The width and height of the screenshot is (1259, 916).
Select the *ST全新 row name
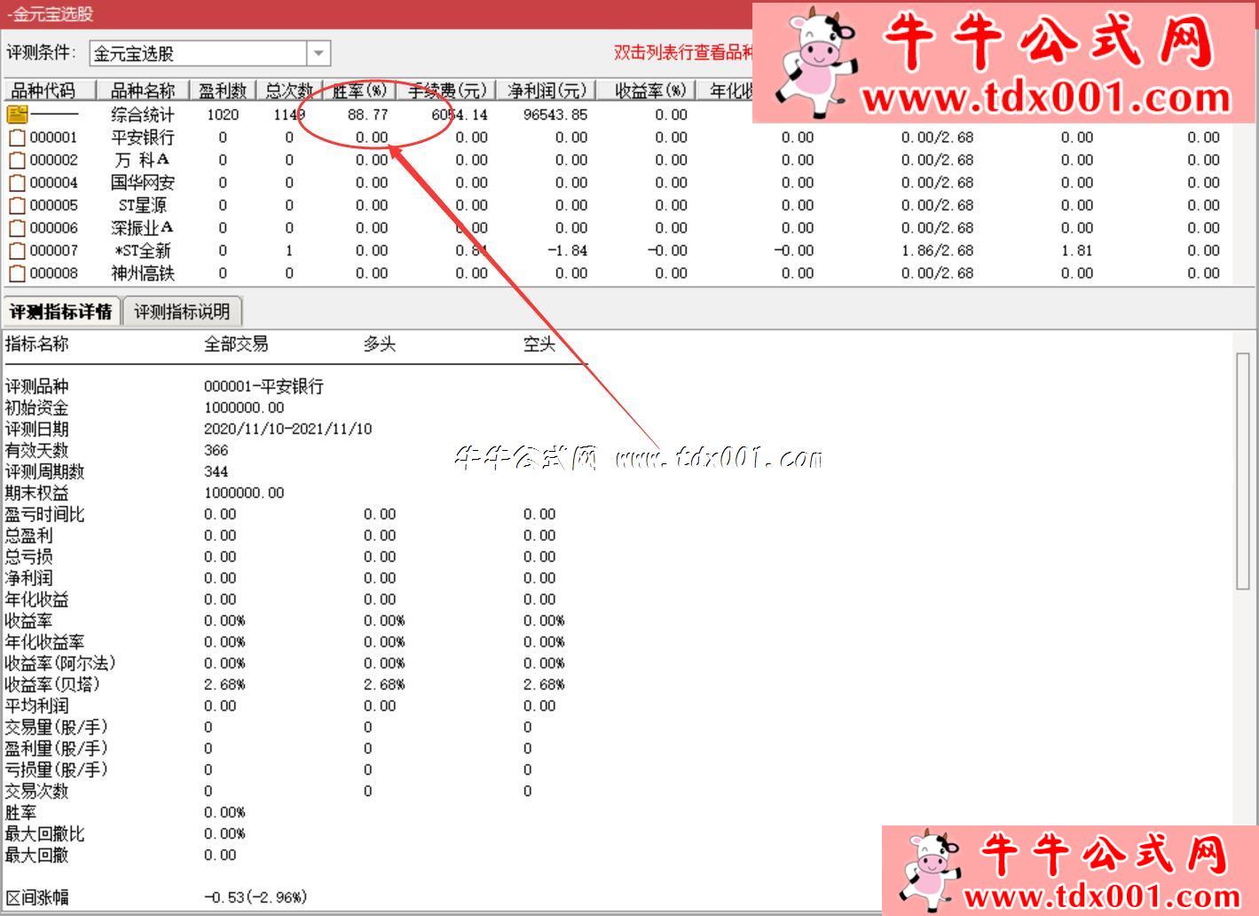(x=143, y=250)
